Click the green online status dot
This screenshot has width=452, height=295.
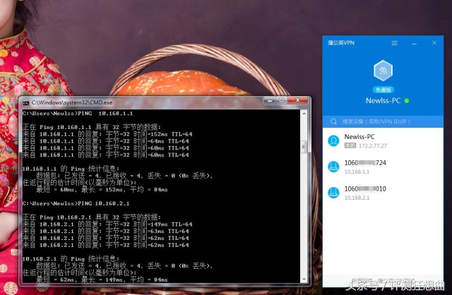point(407,101)
